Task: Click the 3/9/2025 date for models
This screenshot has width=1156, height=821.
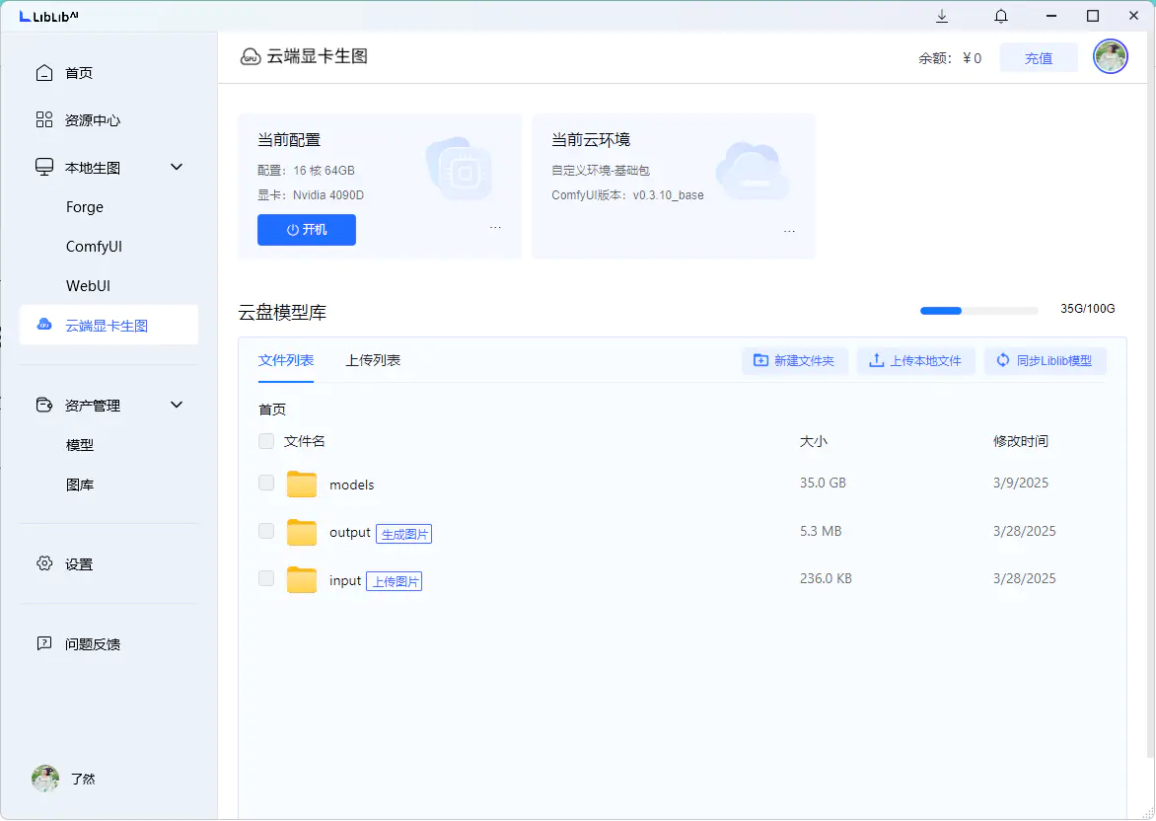Action: pyautogui.click(x=1020, y=483)
